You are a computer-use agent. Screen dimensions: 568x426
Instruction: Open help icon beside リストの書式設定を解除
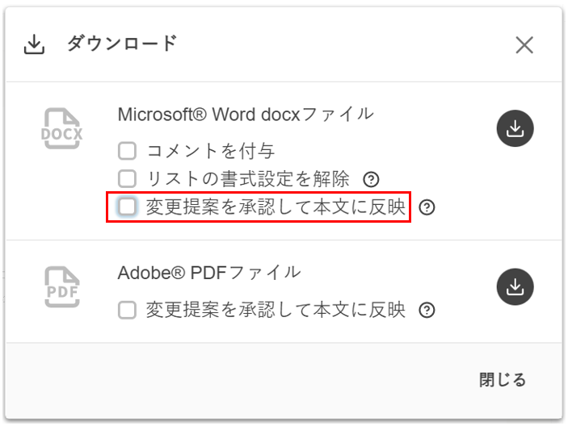(371, 179)
